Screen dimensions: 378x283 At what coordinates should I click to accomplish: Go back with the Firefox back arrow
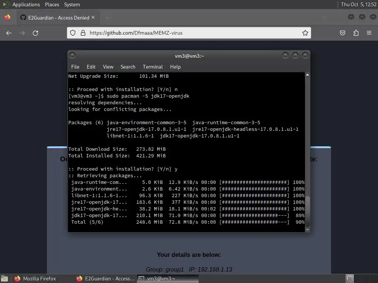pyautogui.click(x=9, y=33)
